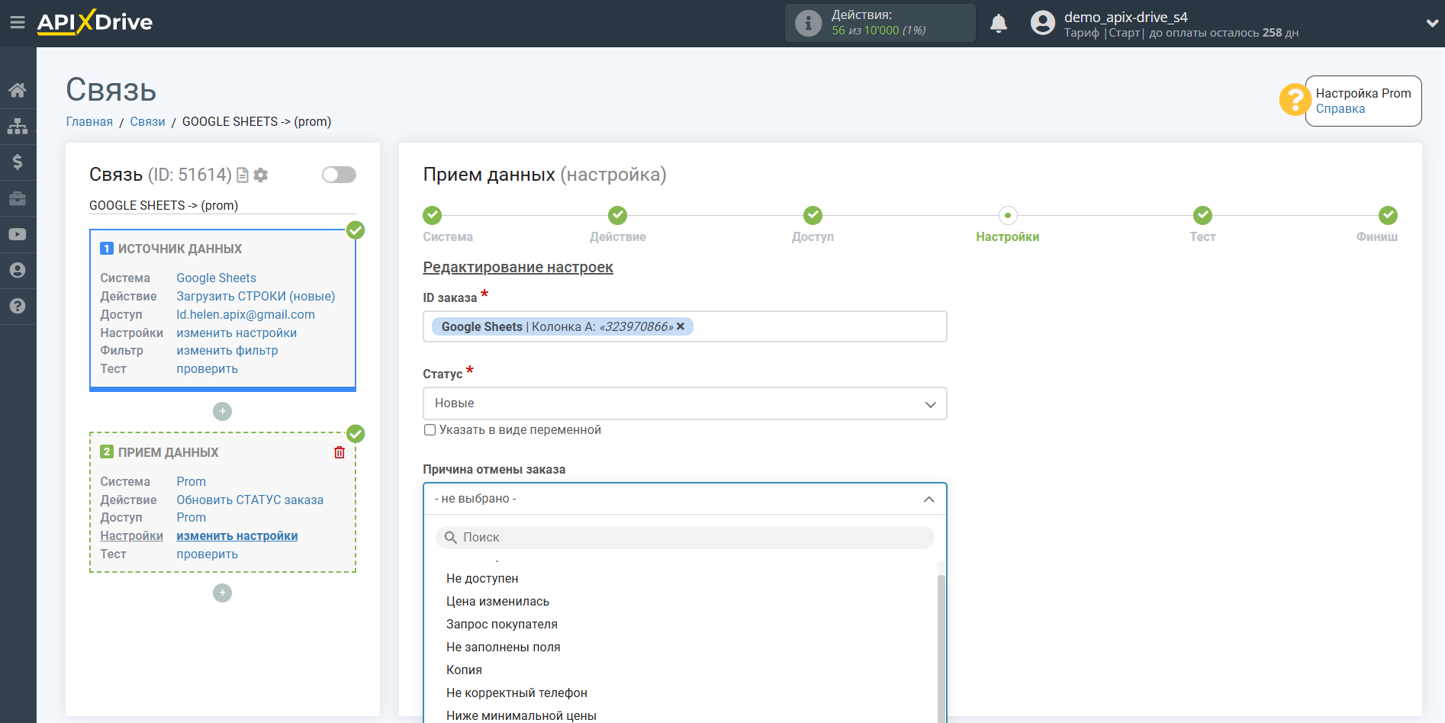Click Загрузить СТРОКИ (новые) link
The image size is (1445, 723).
tap(256, 297)
